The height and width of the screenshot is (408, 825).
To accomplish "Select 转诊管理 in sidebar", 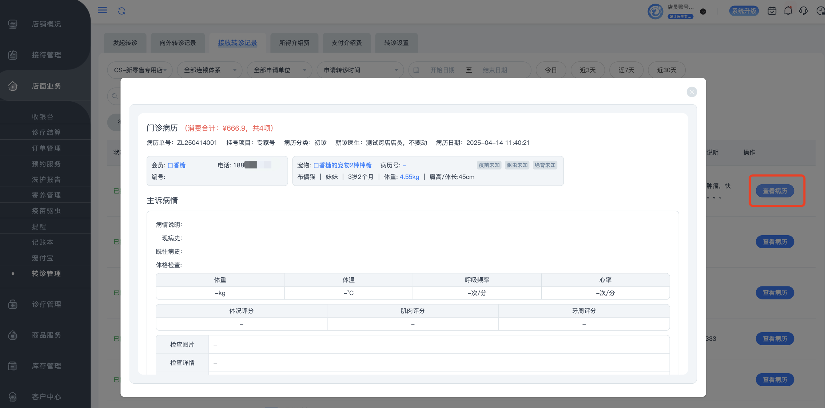I will tap(46, 273).
